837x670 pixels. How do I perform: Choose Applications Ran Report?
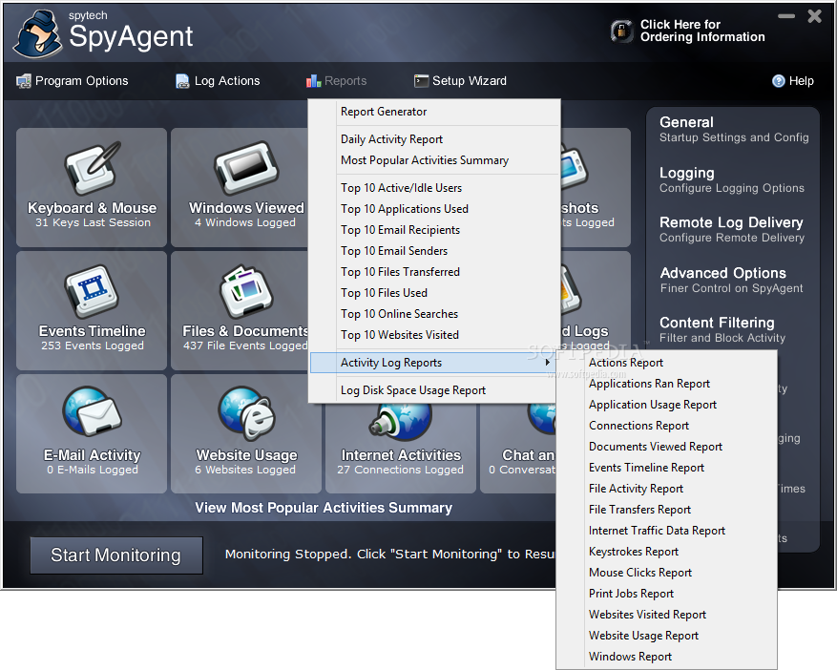tap(666, 384)
